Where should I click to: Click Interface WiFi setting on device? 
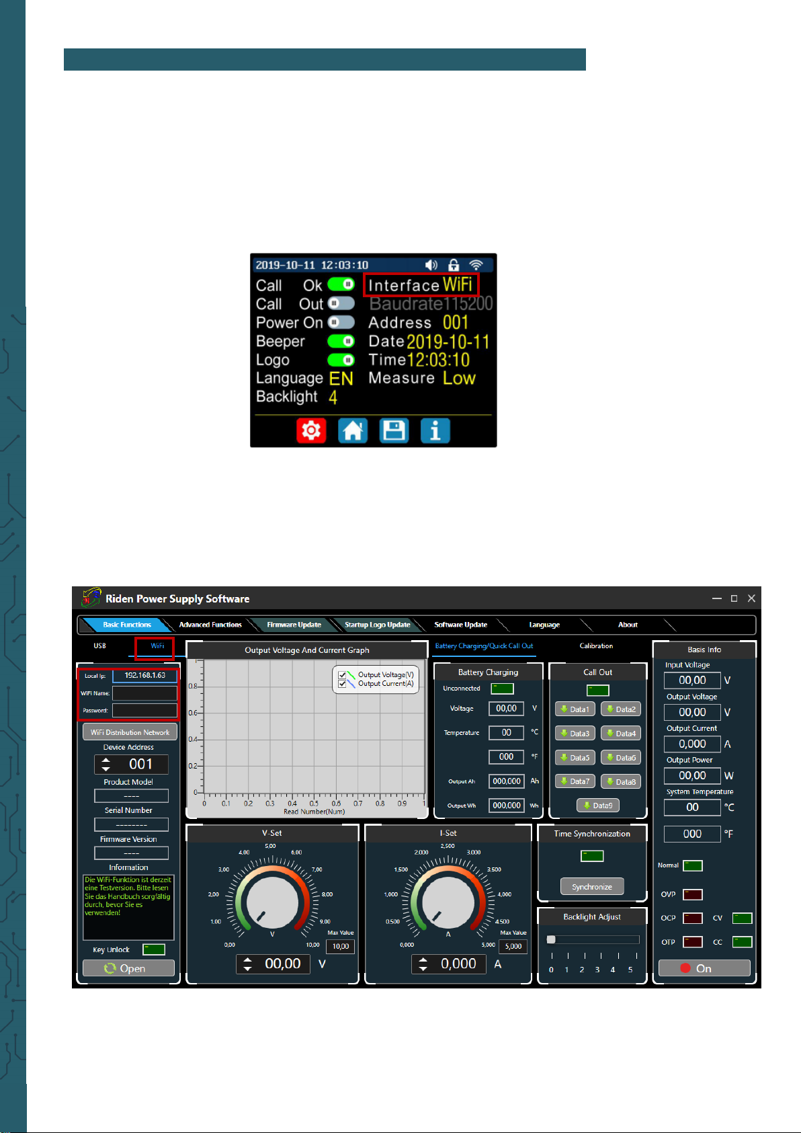pos(421,285)
